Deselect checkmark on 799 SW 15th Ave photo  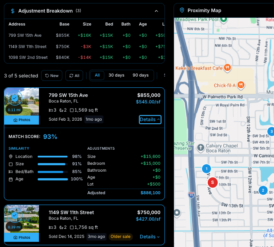coord(15,99)
